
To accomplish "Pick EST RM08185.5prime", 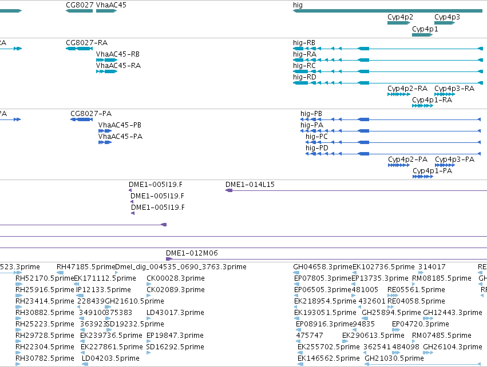I will click(414, 284).
